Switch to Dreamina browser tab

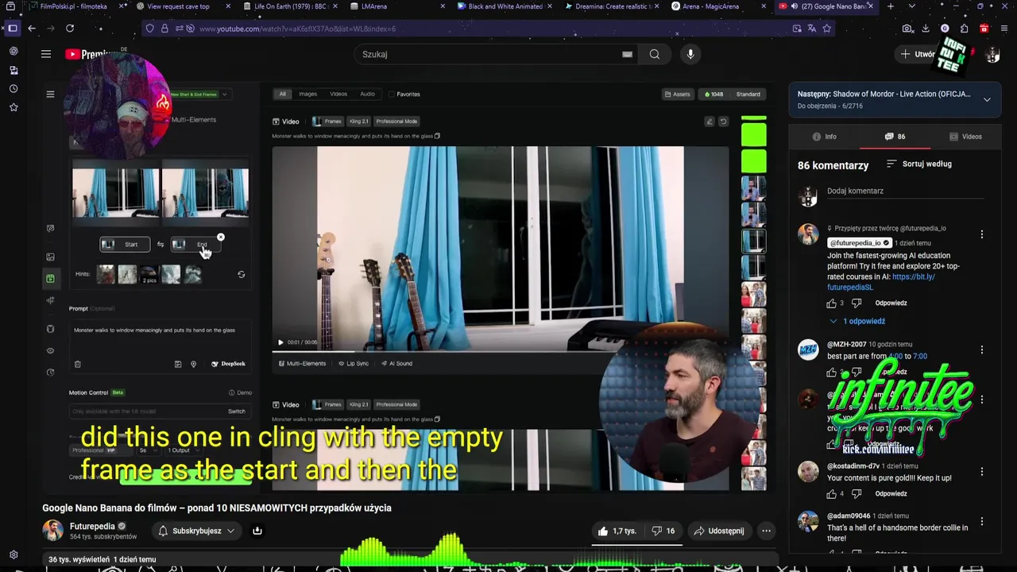coord(612,6)
